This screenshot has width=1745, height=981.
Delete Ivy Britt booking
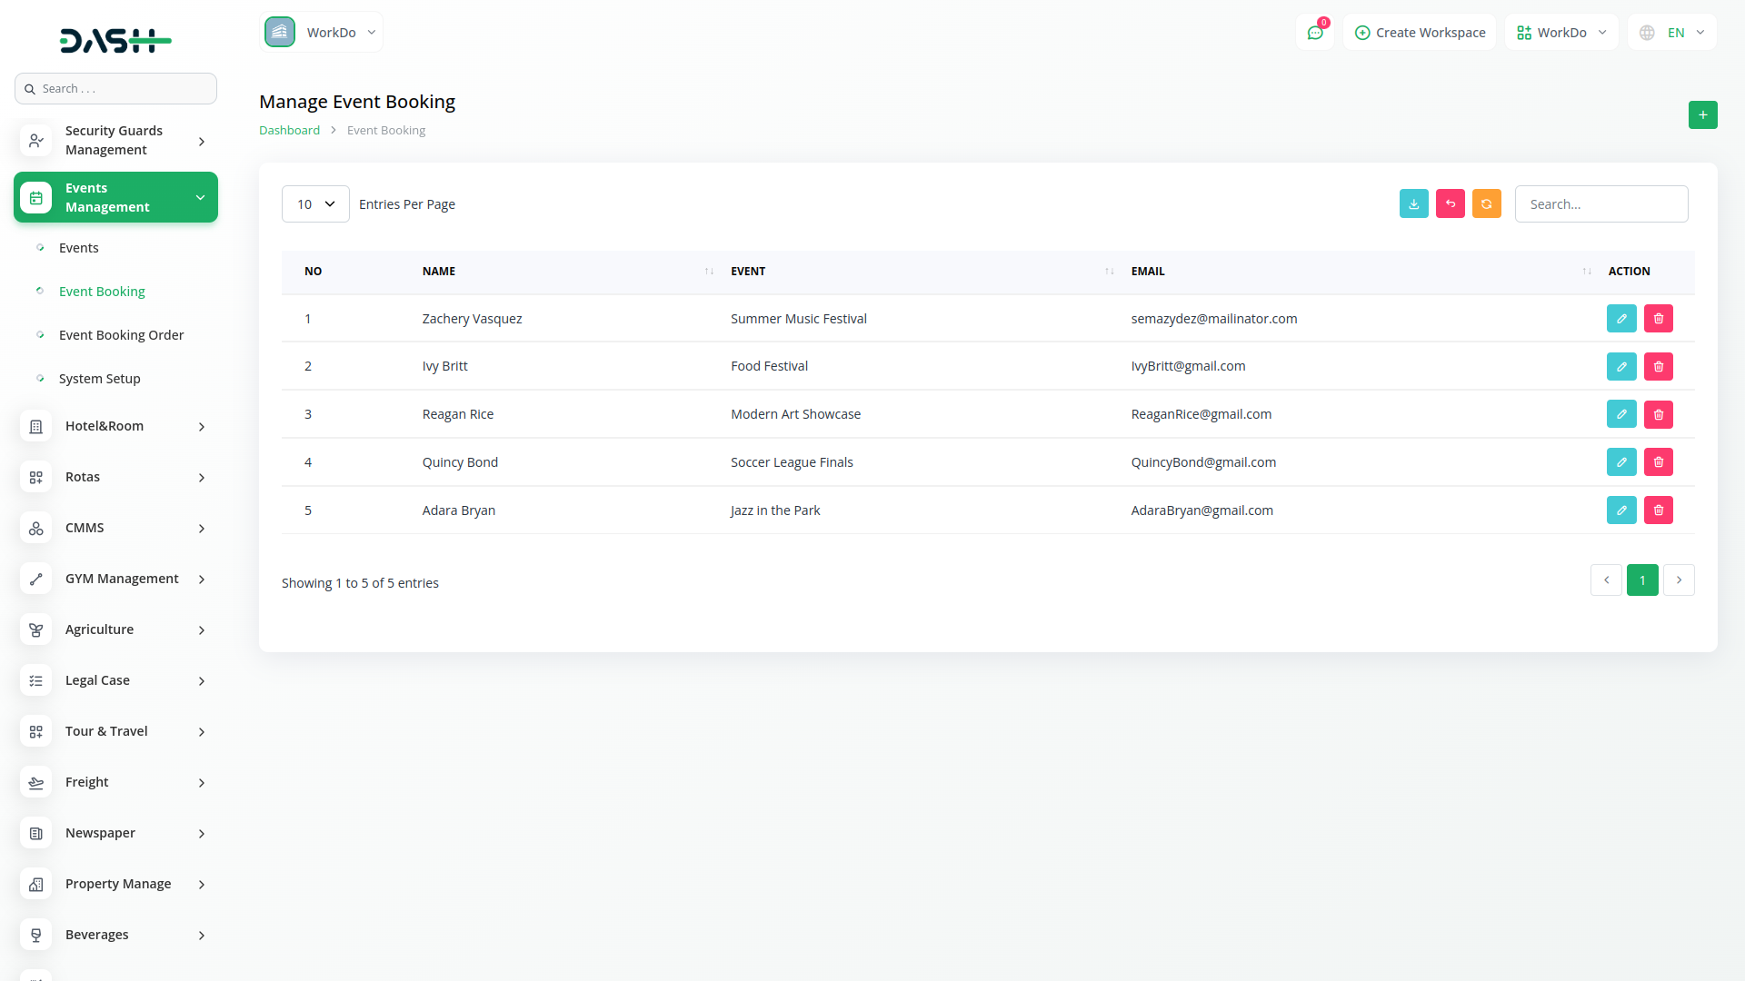pyautogui.click(x=1659, y=367)
